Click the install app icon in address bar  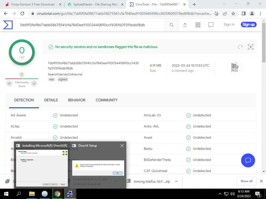(217, 13)
